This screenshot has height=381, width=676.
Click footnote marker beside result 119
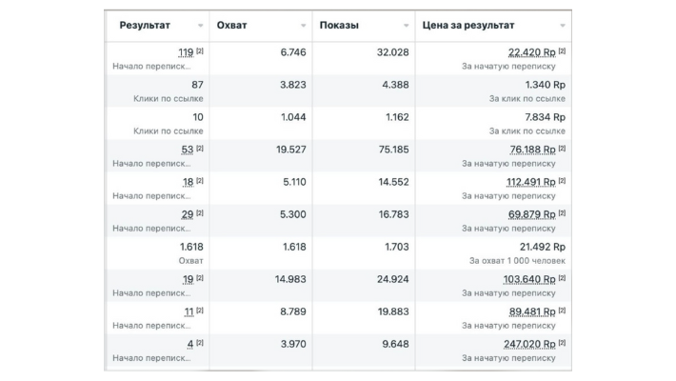[x=200, y=50]
